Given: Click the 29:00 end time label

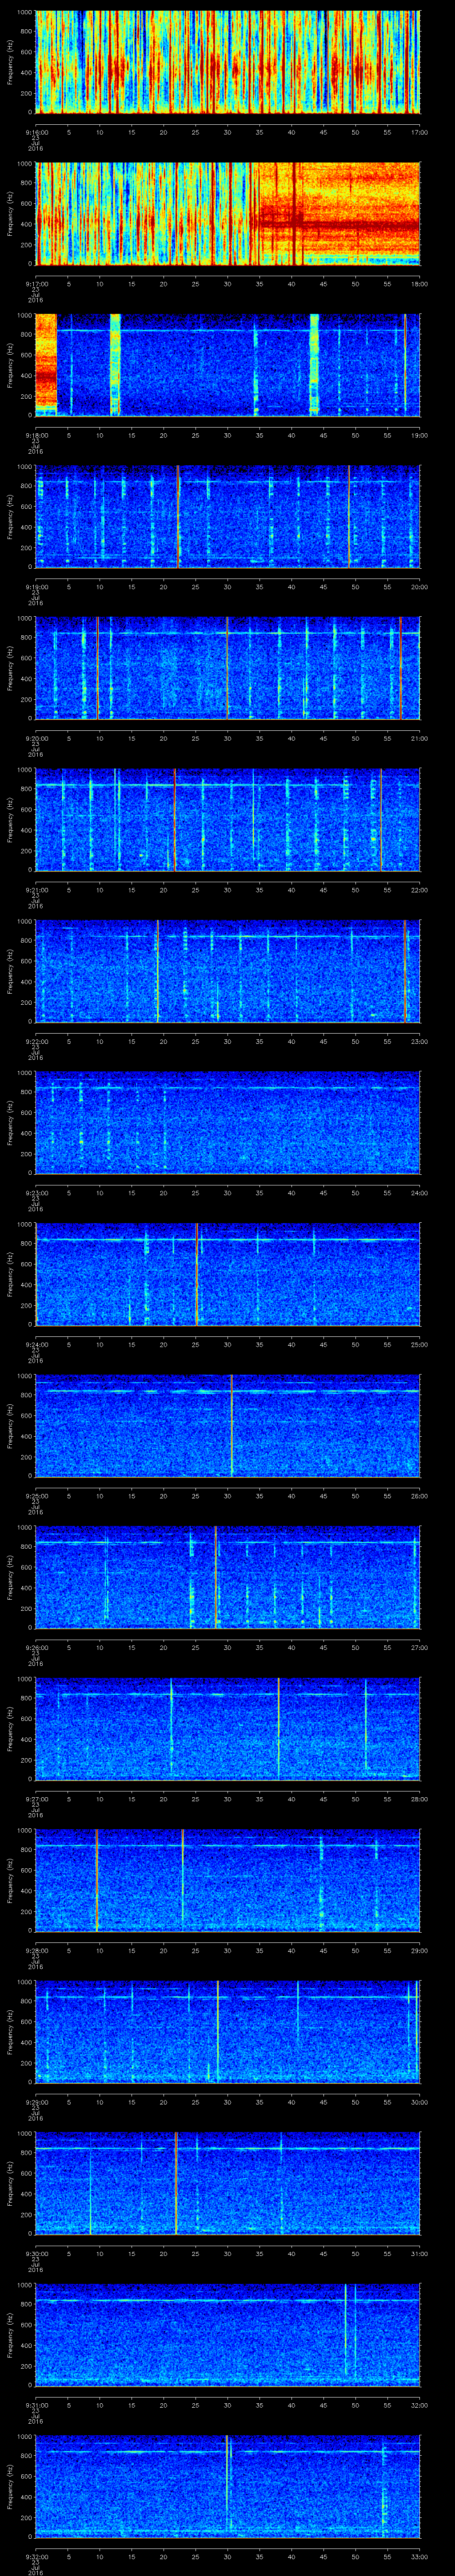Looking at the screenshot, I should (x=419, y=1950).
